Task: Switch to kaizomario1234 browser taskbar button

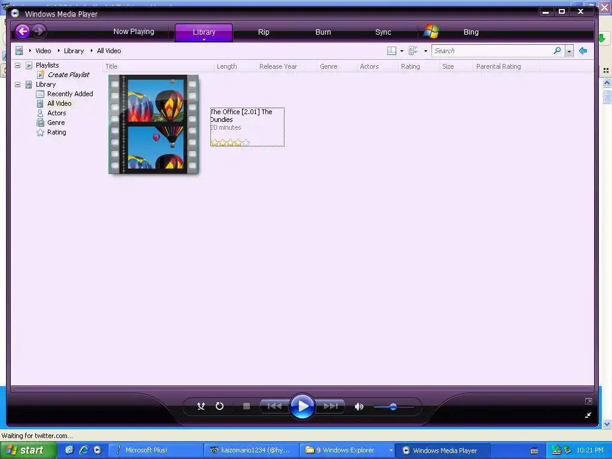Action: pyautogui.click(x=252, y=451)
